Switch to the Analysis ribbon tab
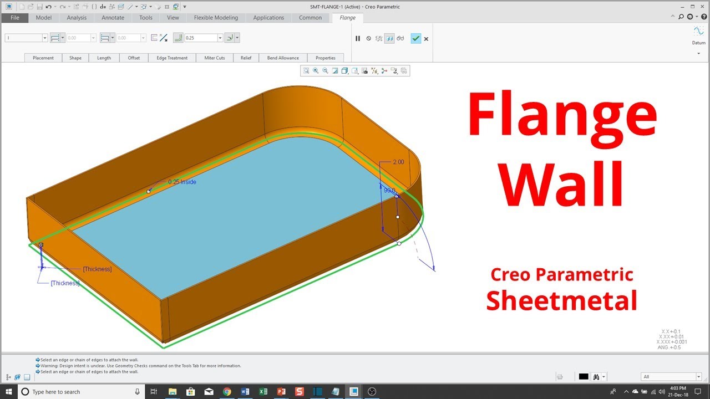 click(77, 18)
